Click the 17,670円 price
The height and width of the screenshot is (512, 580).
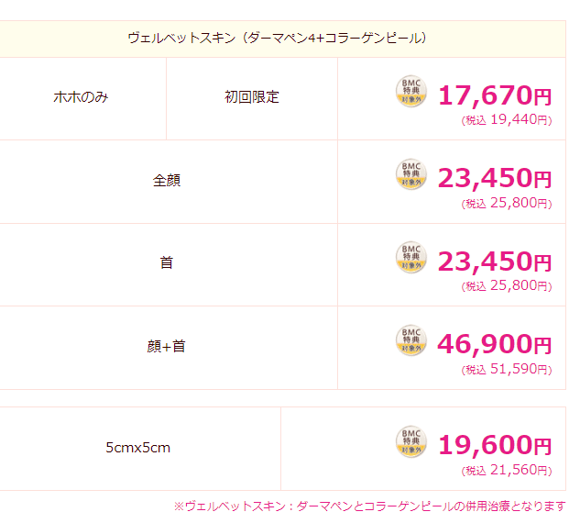tap(495, 95)
